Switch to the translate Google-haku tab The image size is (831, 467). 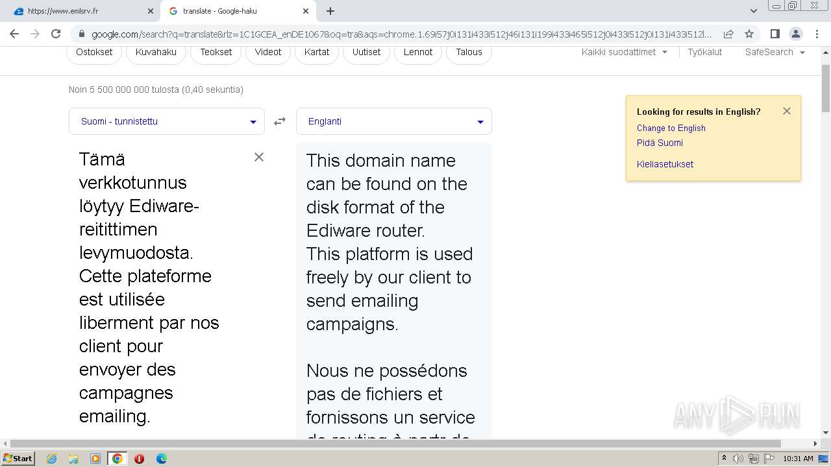coord(238,11)
